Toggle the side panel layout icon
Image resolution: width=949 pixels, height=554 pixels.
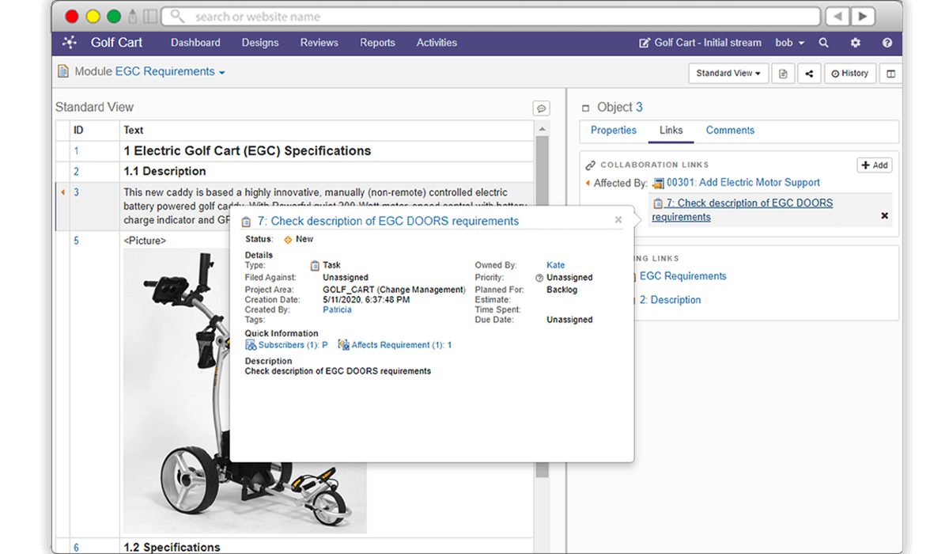coord(891,74)
